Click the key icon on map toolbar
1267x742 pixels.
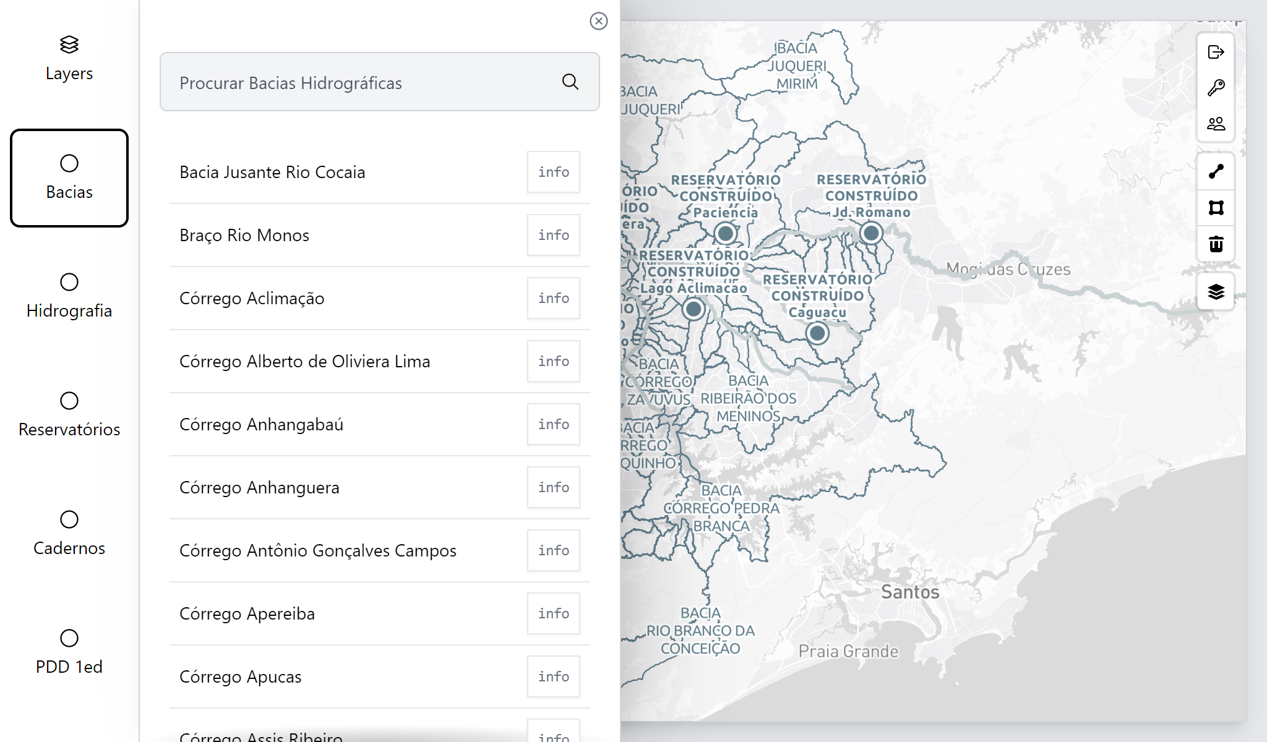click(1216, 88)
